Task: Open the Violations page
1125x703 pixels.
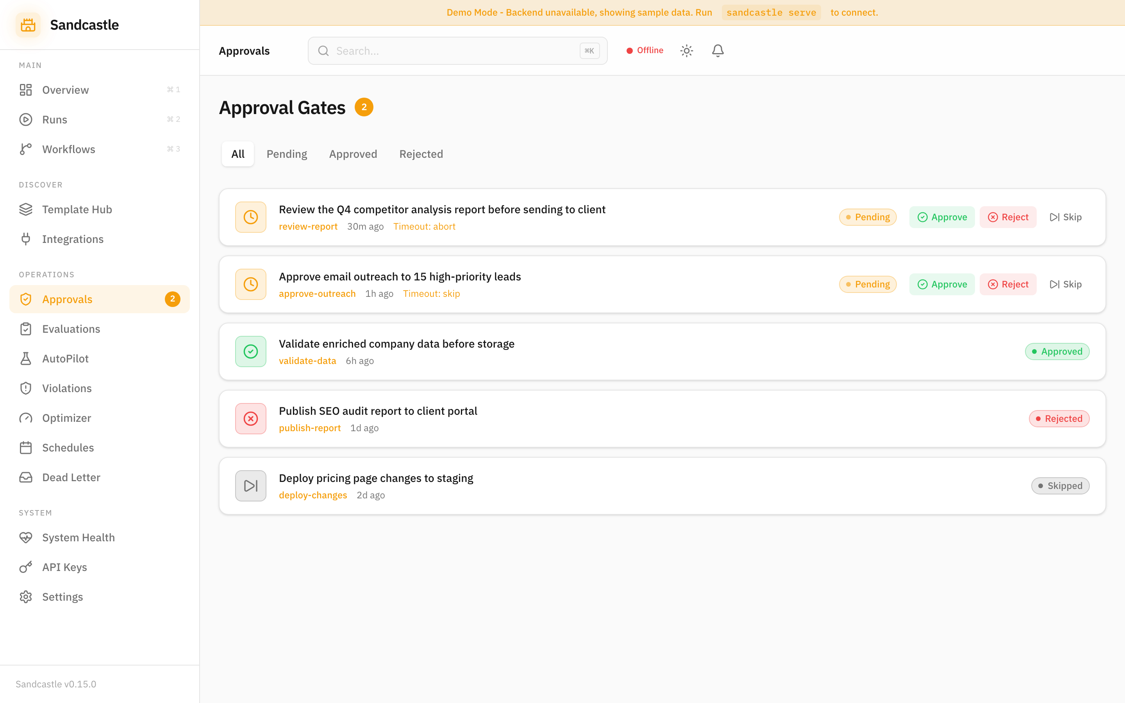Action: coord(67,388)
